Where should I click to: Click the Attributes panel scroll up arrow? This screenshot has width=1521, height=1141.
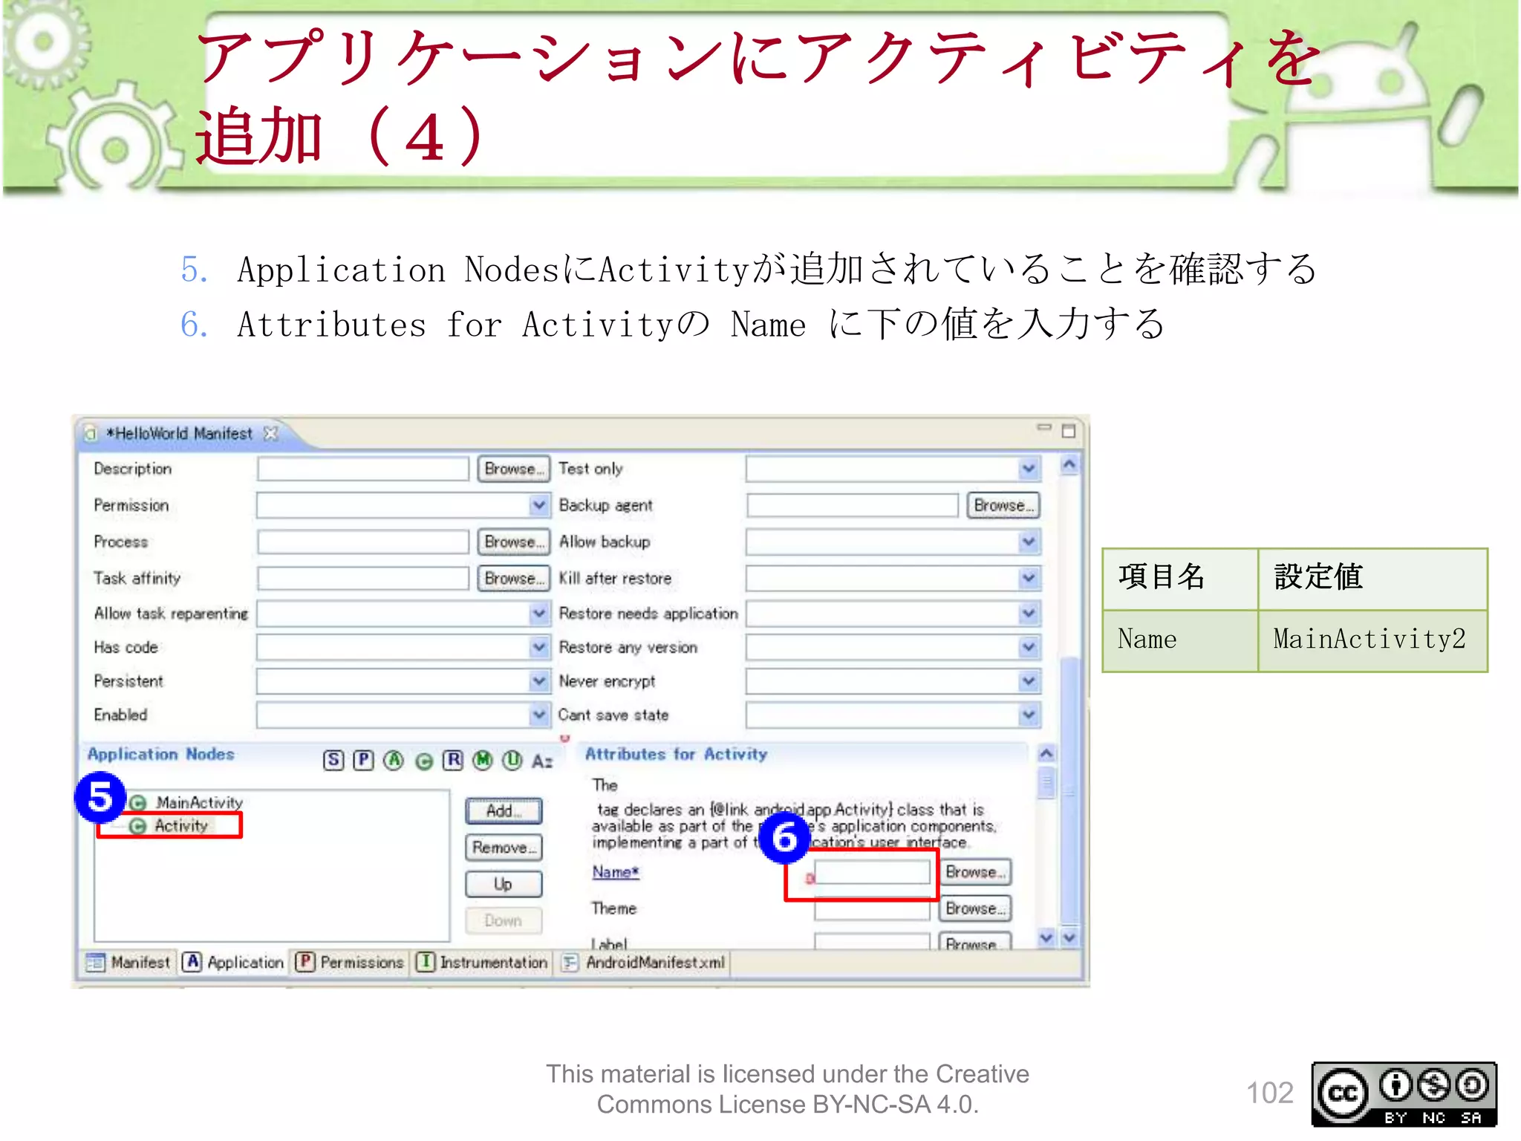1046,753
